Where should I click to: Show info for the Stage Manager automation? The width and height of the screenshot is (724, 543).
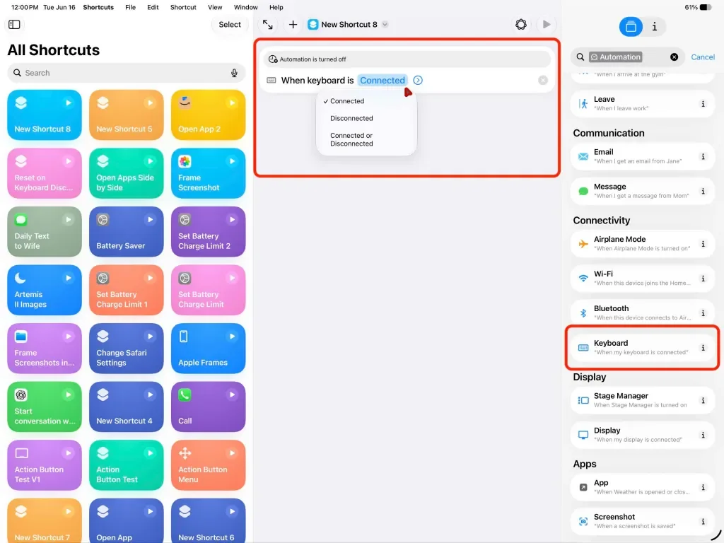tap(703, 400)
